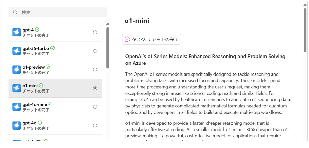The height and width of the screenshot is (148, 309).
Task: Click the gpt-4o model sparkle icon
Action: 16,125
